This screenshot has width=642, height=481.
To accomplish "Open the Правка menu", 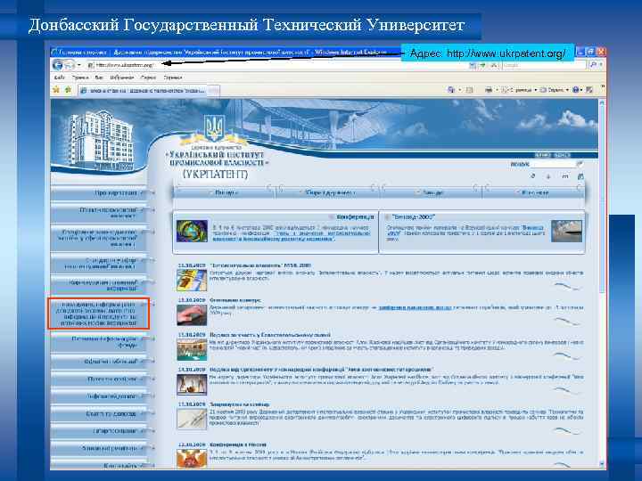I will [80, 77].
